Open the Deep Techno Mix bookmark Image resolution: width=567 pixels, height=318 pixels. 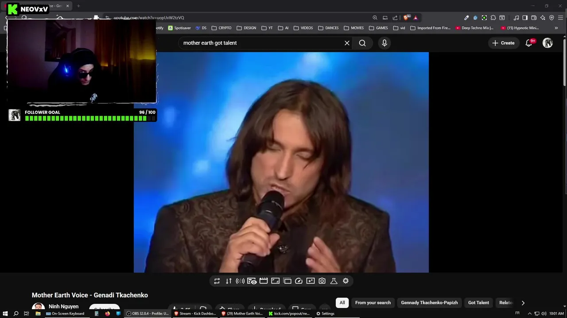(x=474, y=28)
